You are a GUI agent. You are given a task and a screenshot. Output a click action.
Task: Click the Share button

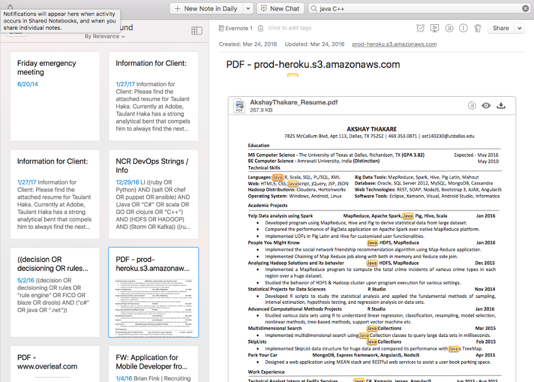click(x=501, y=28)
